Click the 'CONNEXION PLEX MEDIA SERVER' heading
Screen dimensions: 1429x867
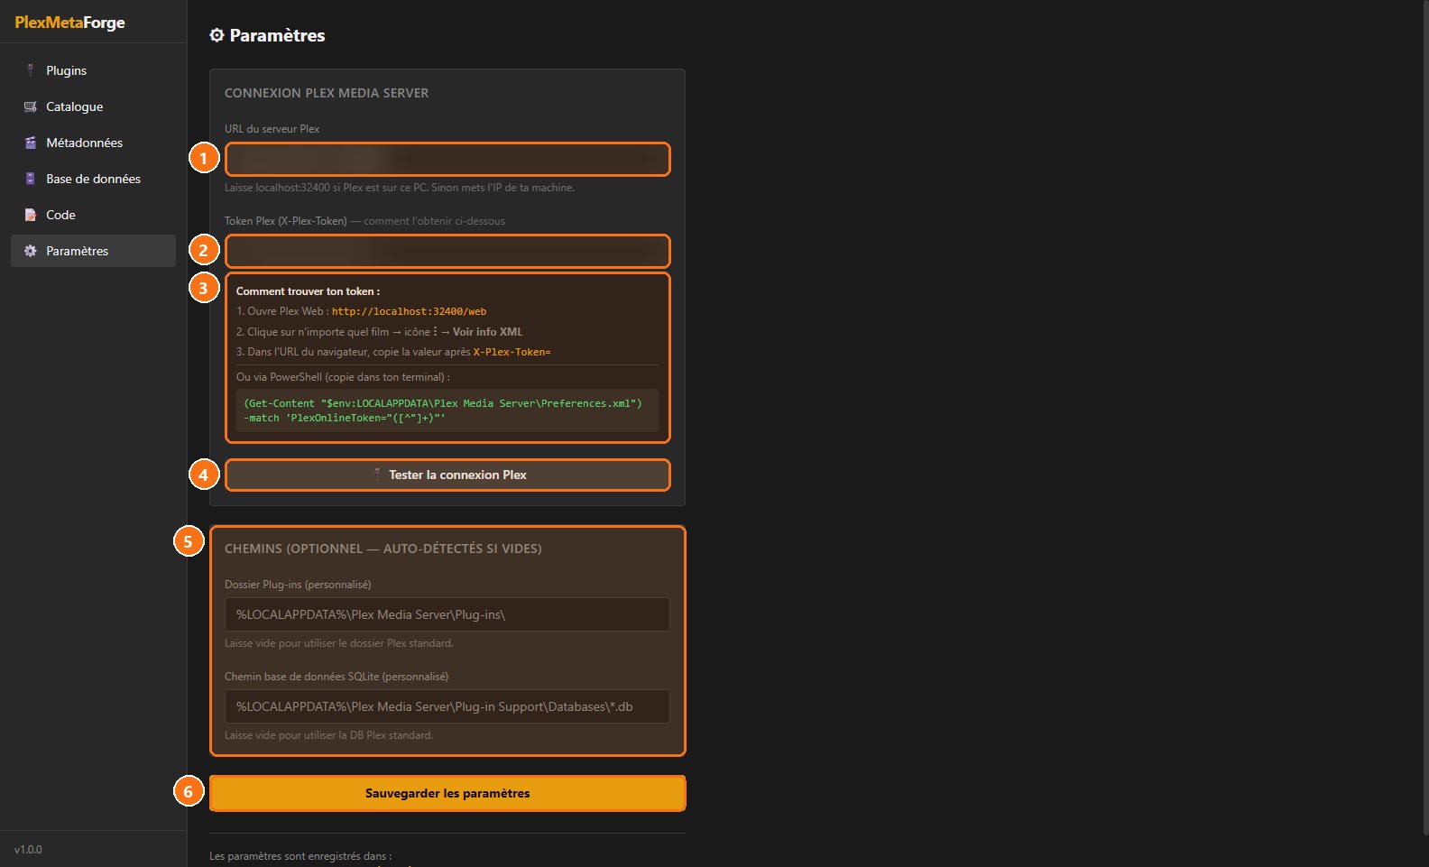pos(327,93)
